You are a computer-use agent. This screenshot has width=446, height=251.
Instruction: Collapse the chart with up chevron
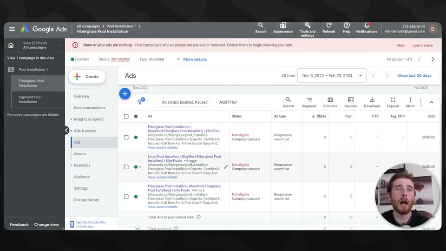[x=431, y=102]
